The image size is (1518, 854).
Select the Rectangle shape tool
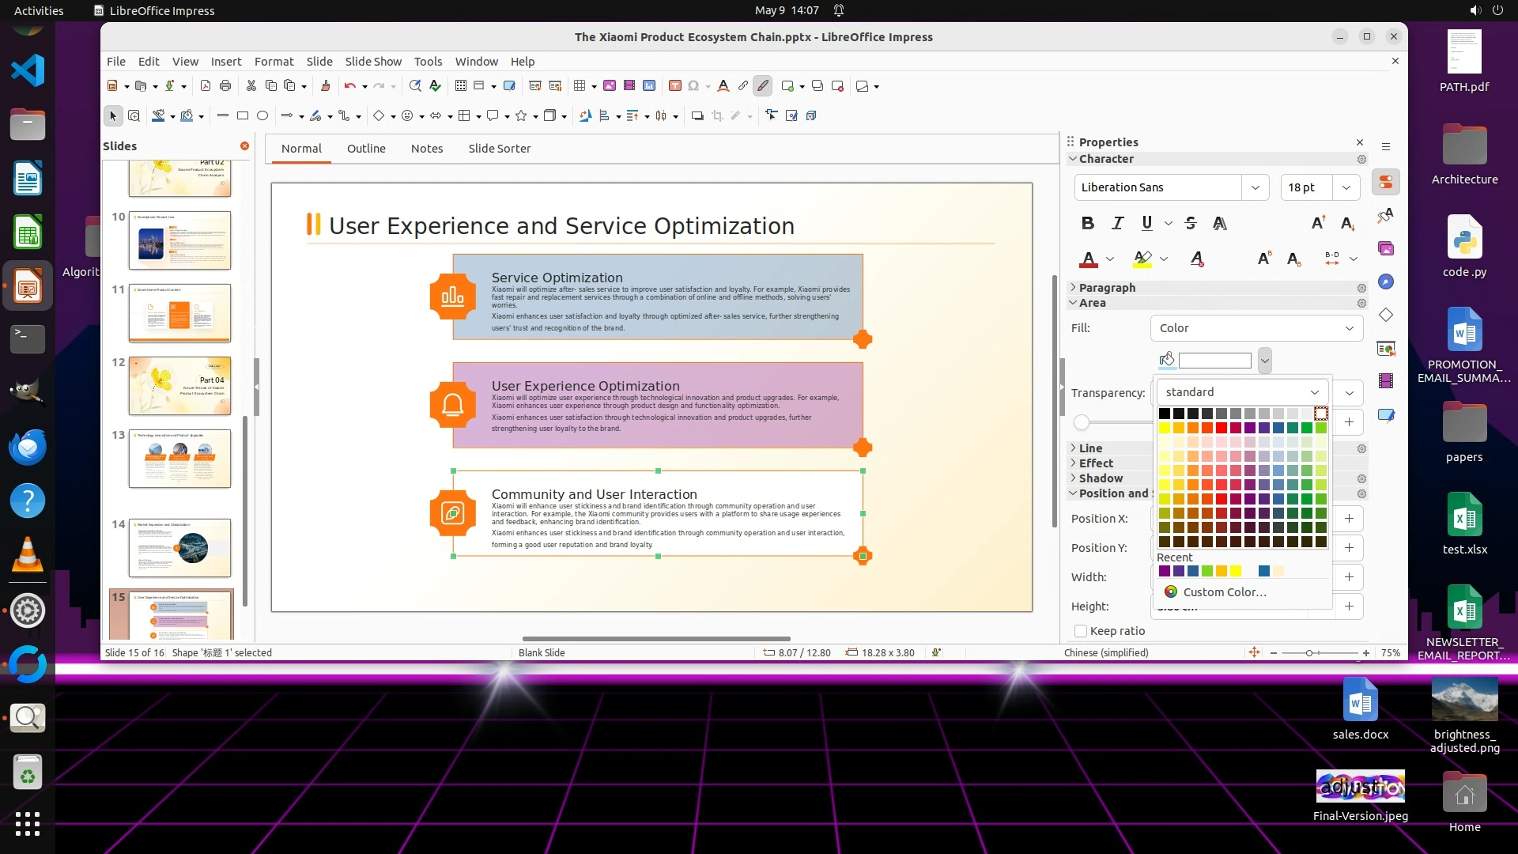click(243, 115)
